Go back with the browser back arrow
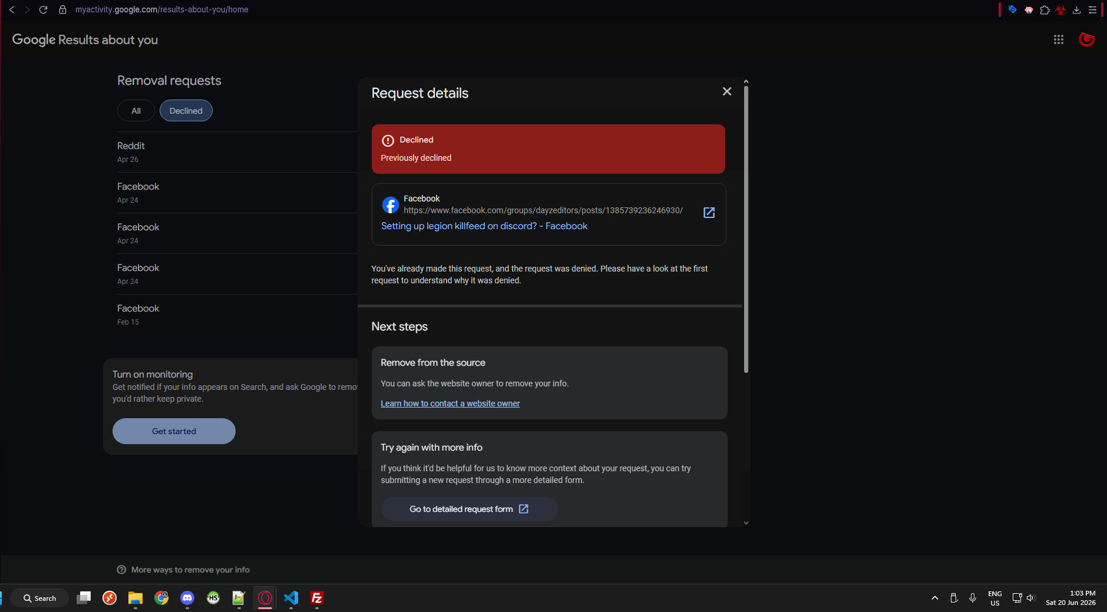Image resolution: width=1107 pixels, height=612 pixels. pyautogui.click(x=12, y=9)
